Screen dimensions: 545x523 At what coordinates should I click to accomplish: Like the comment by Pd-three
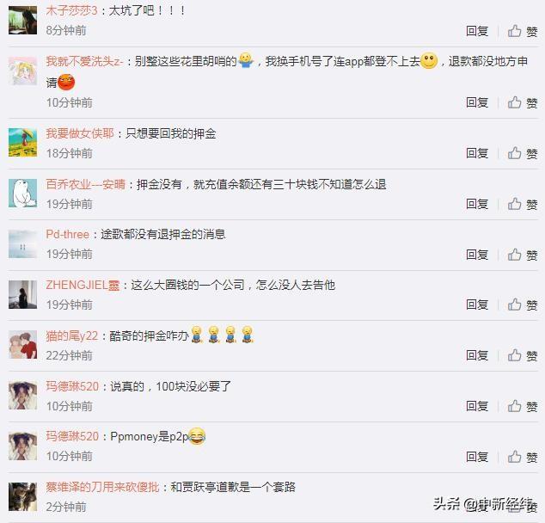(523, 255)
